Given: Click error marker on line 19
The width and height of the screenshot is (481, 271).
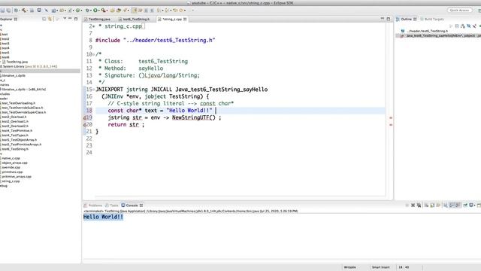Looking at the screenshot, I should pyautogui.click(x=85, y=117).
